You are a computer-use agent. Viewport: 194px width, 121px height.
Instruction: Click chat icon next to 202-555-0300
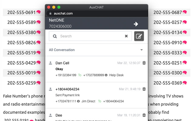coord(185,73)
